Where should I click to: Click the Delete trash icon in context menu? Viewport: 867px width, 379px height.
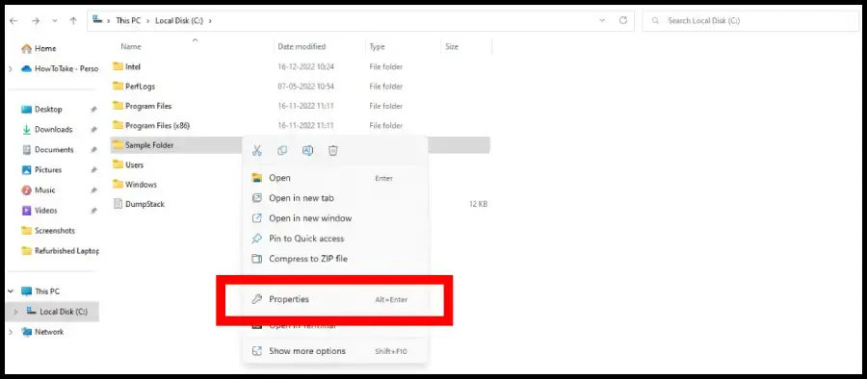[x=333, y=150]
